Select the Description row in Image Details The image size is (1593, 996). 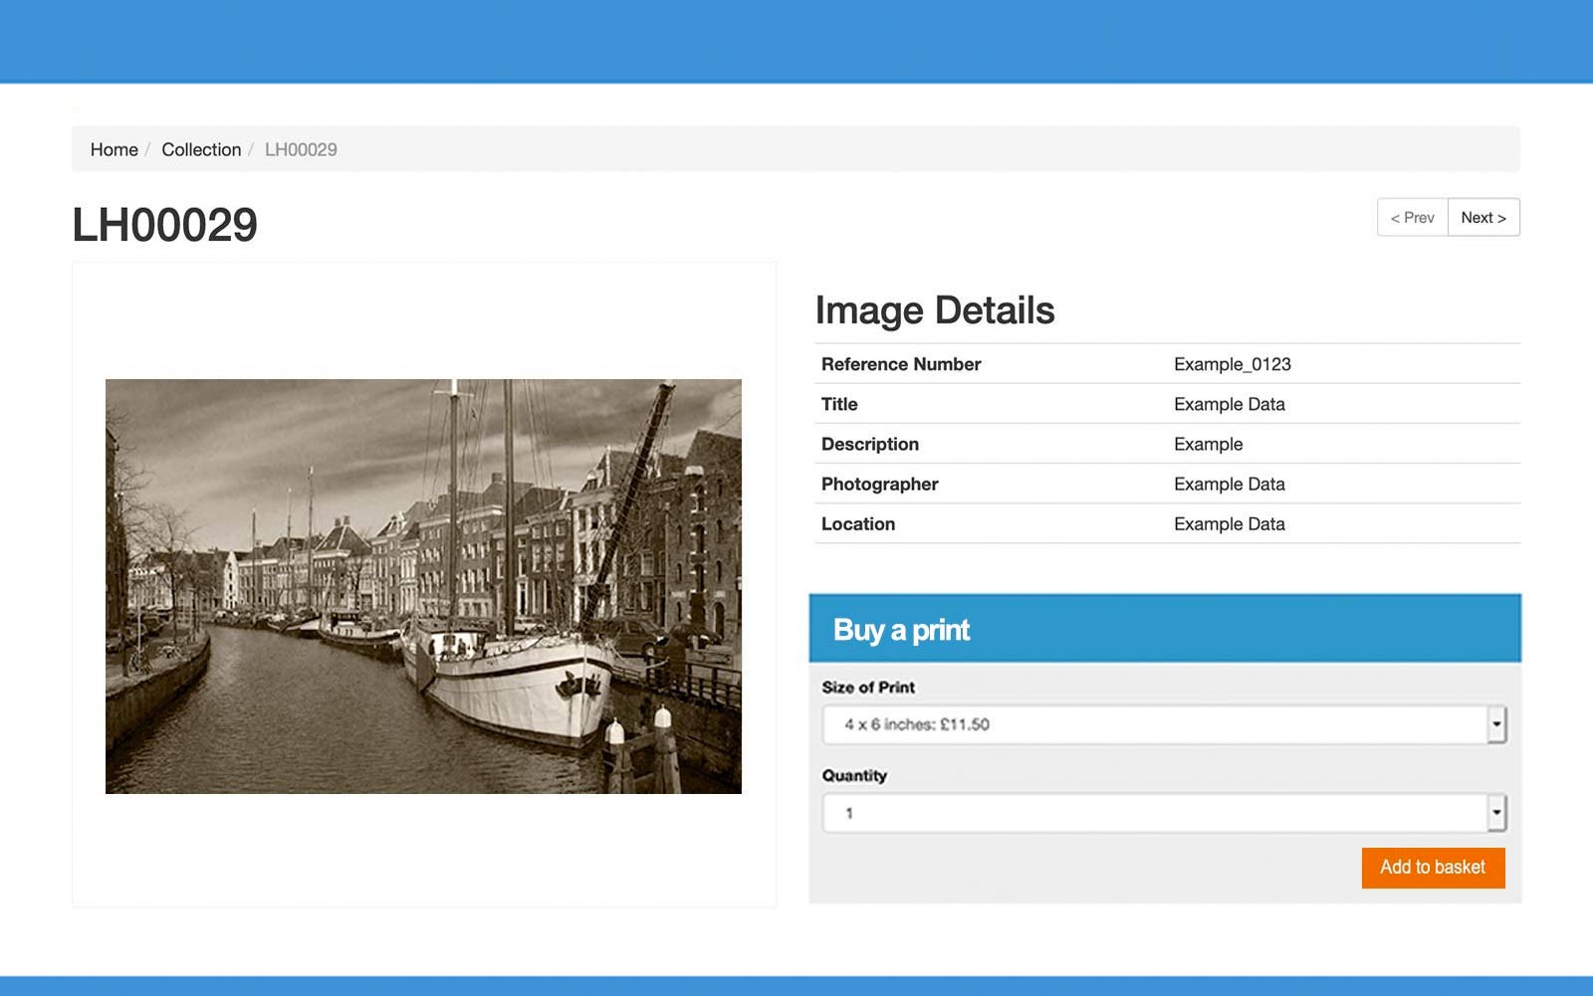[x=868, y=444]
